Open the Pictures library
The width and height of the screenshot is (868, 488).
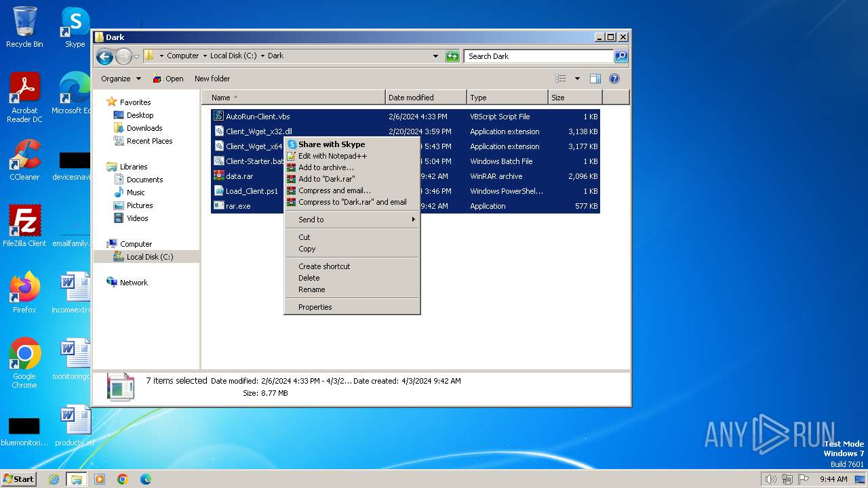(140, 205)
